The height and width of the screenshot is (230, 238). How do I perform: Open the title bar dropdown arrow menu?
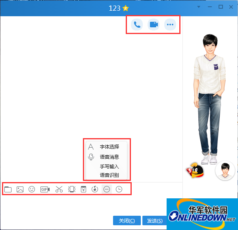click(199, 7)
